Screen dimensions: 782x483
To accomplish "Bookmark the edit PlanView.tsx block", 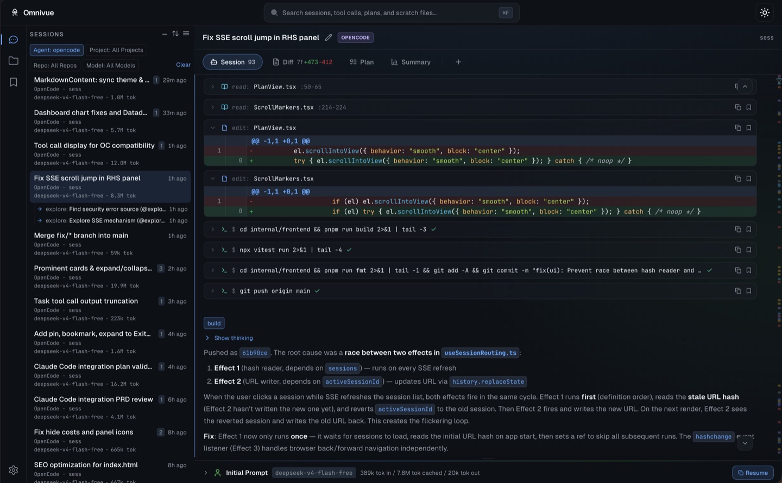I will coord(749,128).
